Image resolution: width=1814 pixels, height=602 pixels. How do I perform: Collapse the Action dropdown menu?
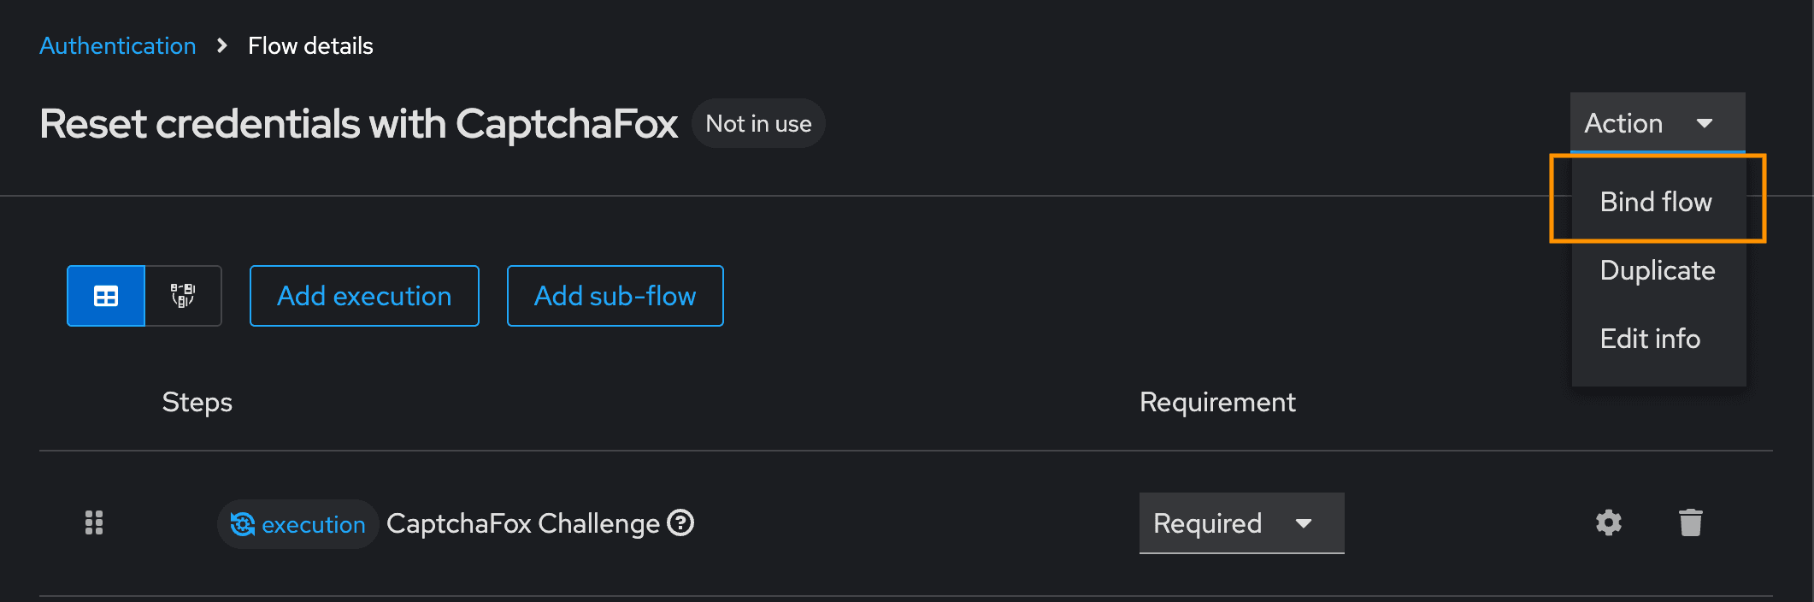pos(1658,123)
